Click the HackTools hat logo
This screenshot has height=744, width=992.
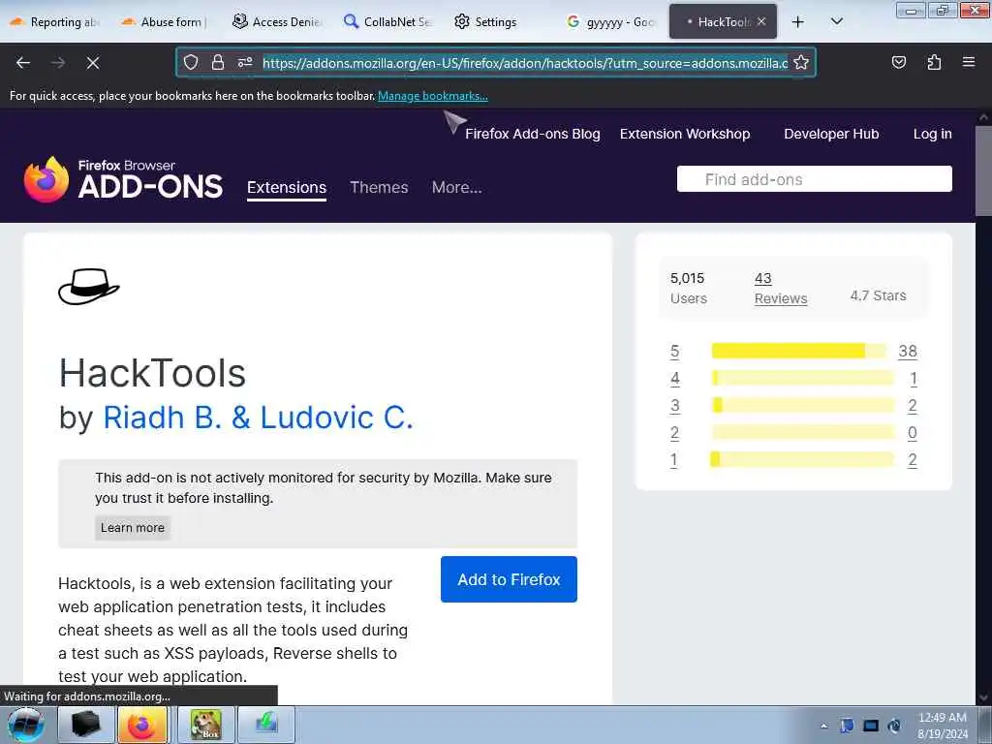tap(88, 287)
